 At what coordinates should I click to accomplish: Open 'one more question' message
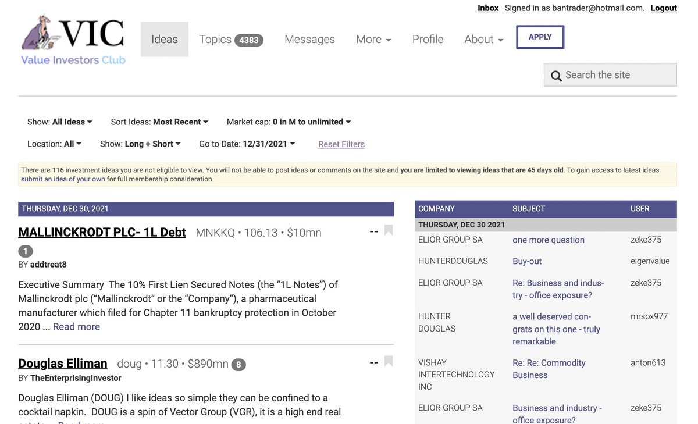549,240
